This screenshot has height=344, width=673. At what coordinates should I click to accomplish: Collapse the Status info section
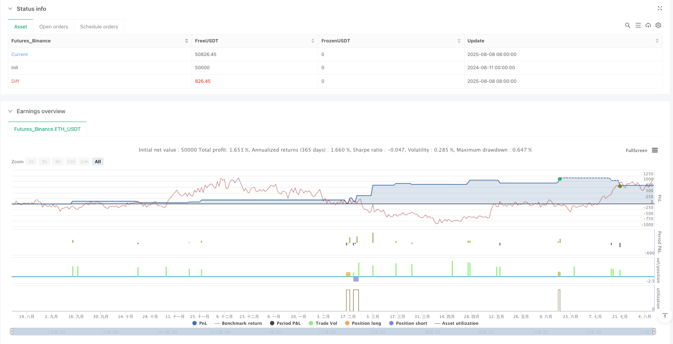(10, 9)
